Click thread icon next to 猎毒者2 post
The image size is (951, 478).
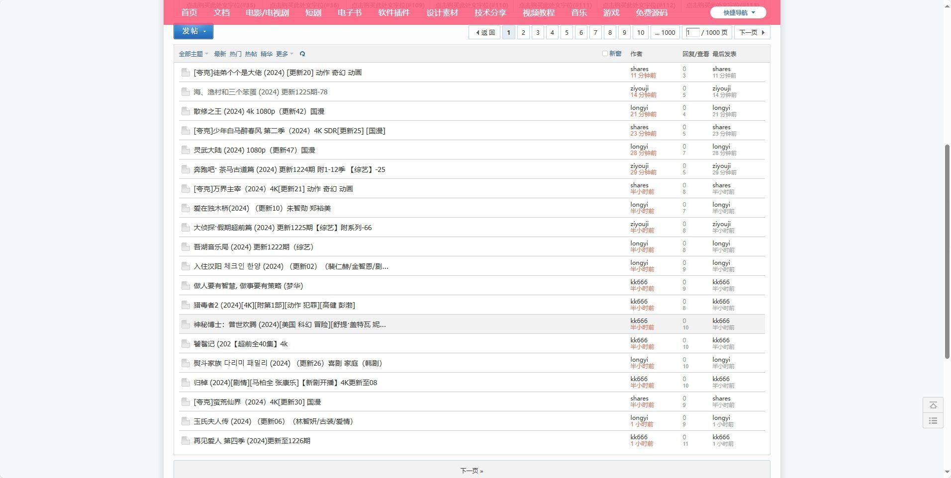tap(186, 305)
